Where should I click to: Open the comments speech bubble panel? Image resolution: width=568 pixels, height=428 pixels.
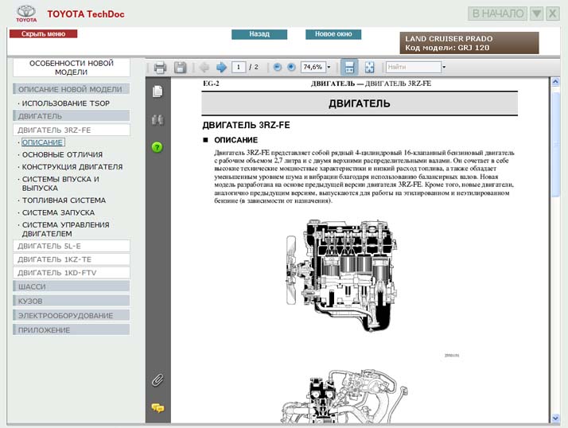[158, 408]
